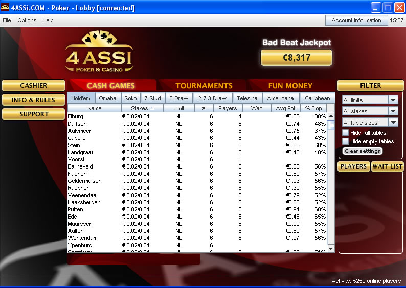
Task: Expand the All limits dropdown
Action: tap(393, 100)
